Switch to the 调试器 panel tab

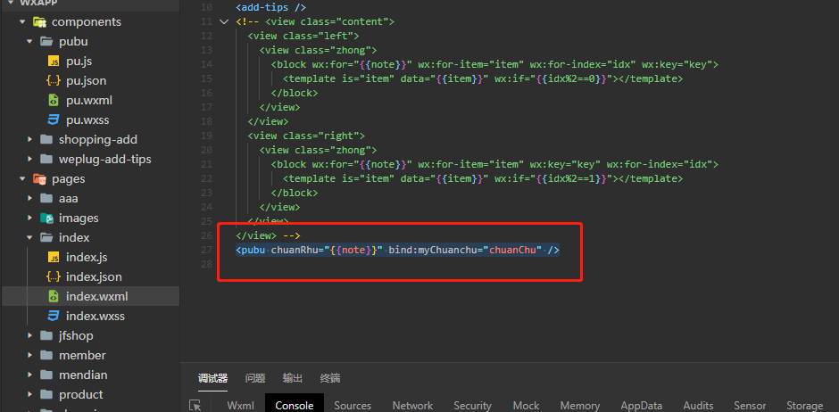(213, 378)
